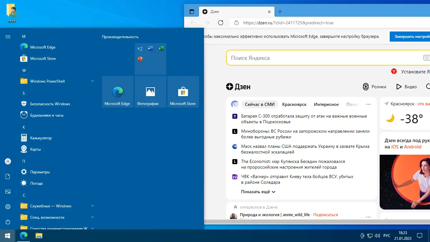The image size is (430, 242).
Task: Select the Дзен browser tab
Action: click(236, 12)
